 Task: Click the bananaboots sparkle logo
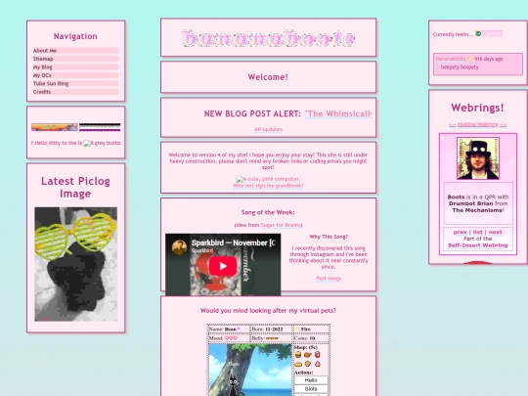[268, 38]
